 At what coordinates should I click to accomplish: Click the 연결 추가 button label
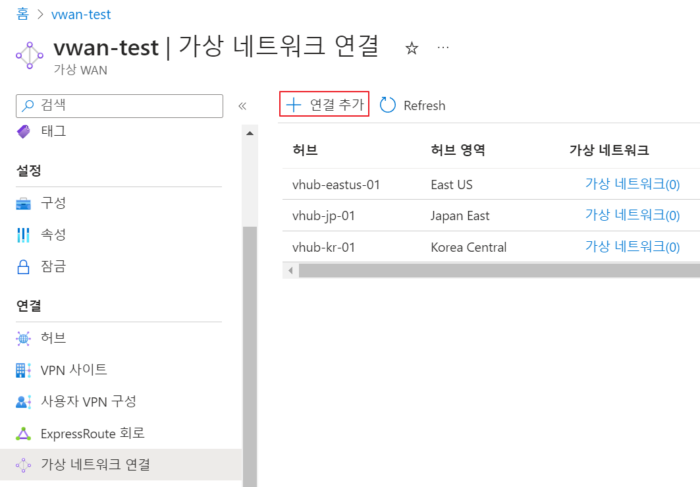pyautogui.click(x=337, y=105)
